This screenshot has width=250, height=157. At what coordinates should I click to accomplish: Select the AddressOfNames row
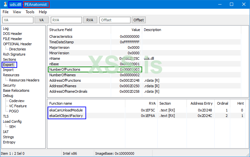[144, 86]
